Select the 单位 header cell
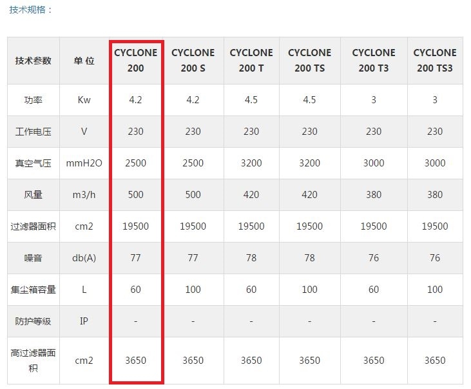The image size is (471, 389). (84, 61)
